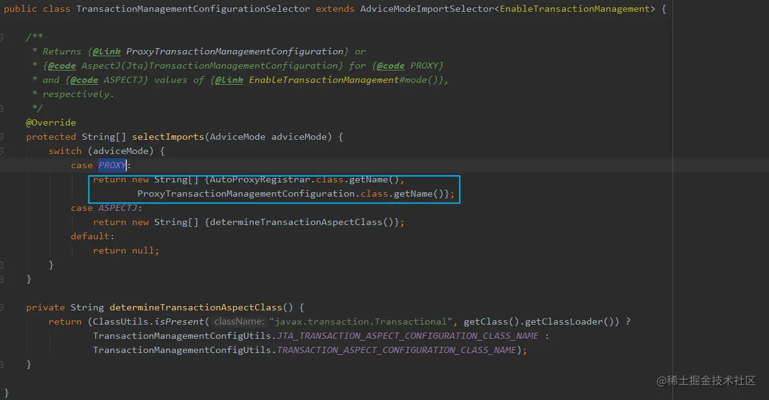Click AutoProxyRegistrar in the return statement
Image resolution: width=769 pixels, height=400 pixels.
tap(260, 179)
